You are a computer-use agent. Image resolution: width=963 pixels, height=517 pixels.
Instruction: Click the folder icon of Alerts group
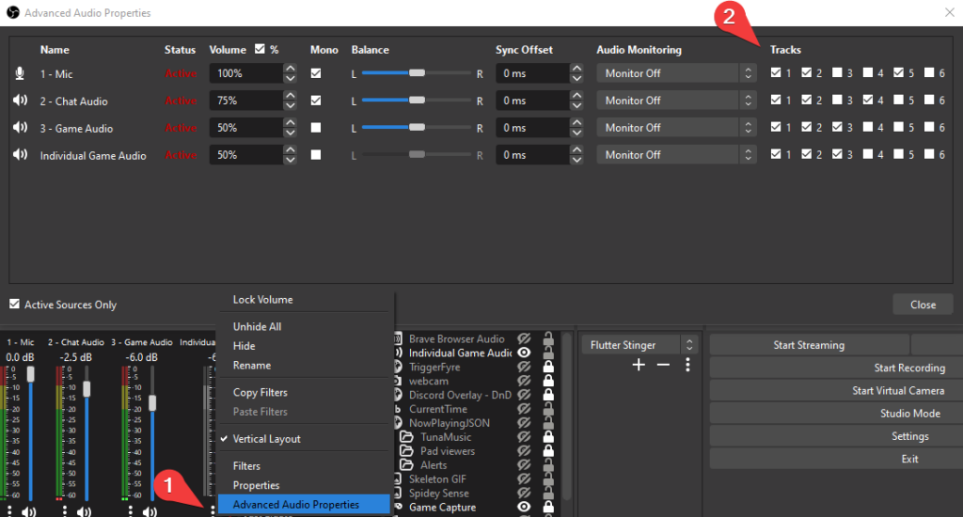point(406,464)
